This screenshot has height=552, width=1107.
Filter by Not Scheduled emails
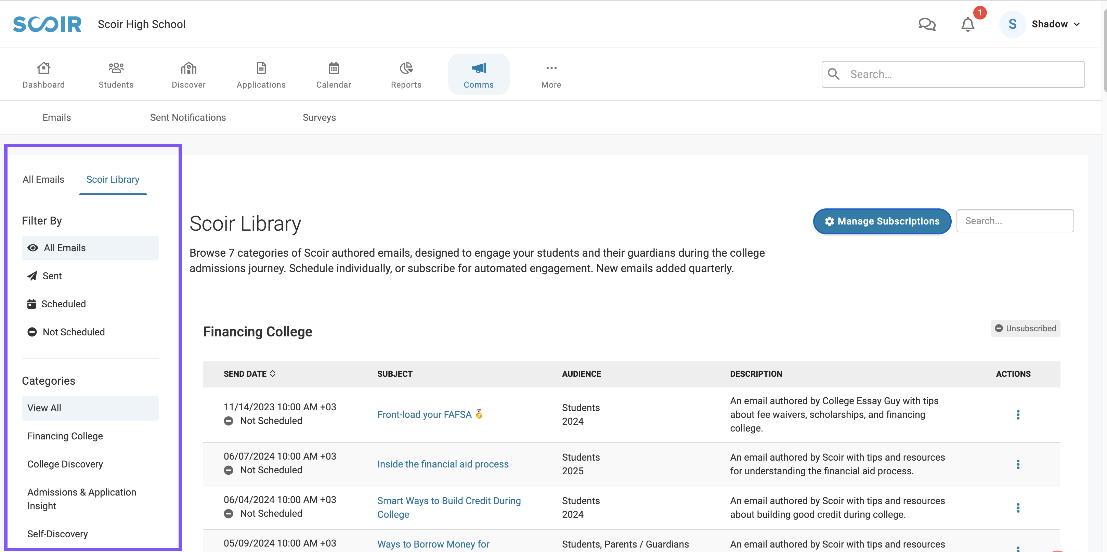pyautogui.click(x=90, y=332)
